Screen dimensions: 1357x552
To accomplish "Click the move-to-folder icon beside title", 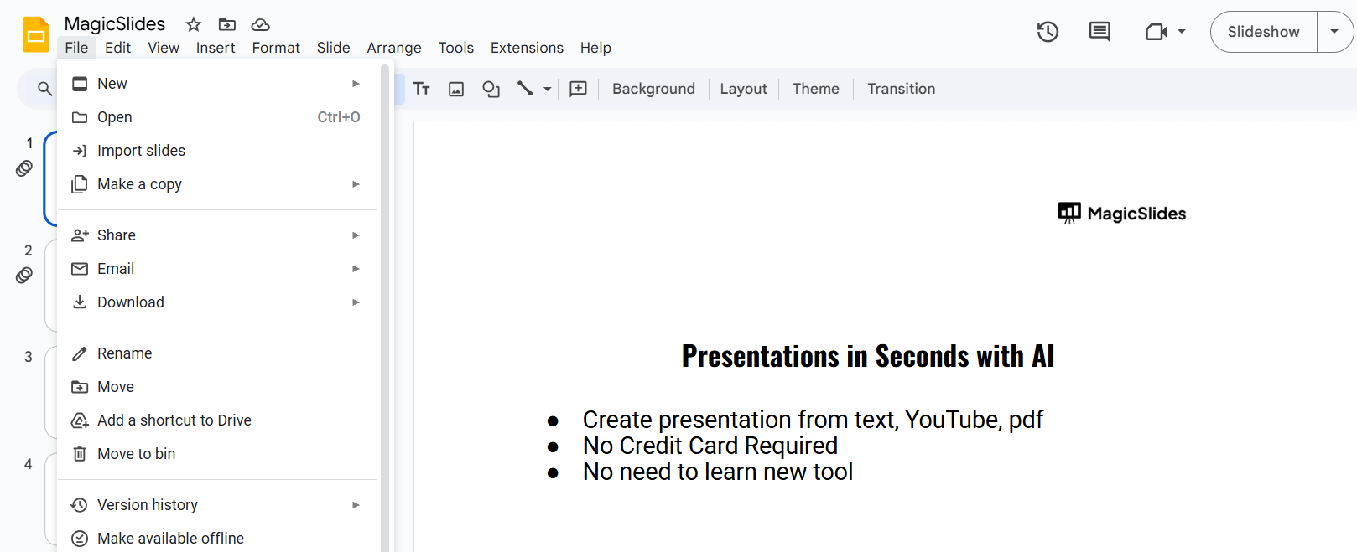I will click(x=227, y=24).
